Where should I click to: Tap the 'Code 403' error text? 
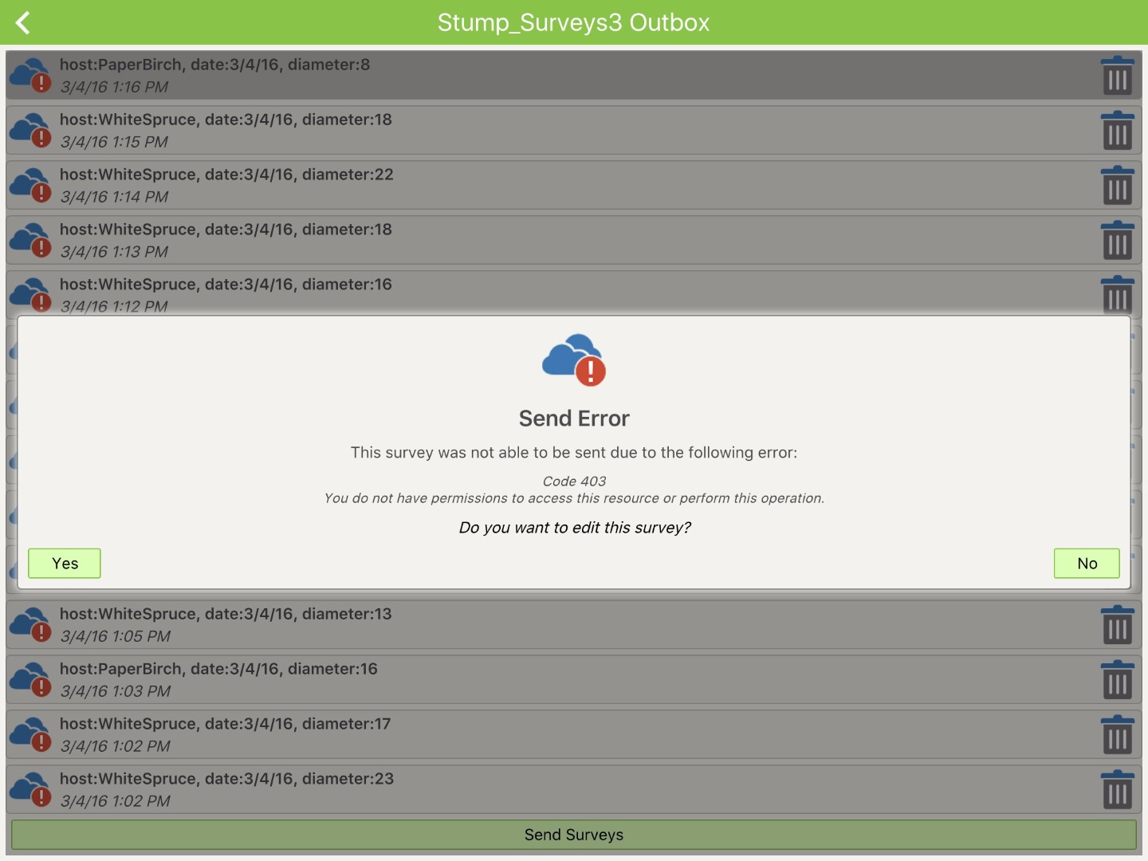[574, 482]
